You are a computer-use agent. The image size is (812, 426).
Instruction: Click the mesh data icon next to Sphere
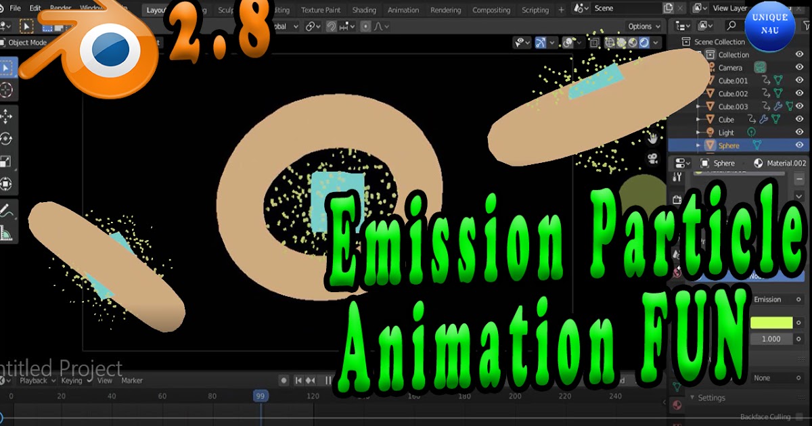(757, 145)
